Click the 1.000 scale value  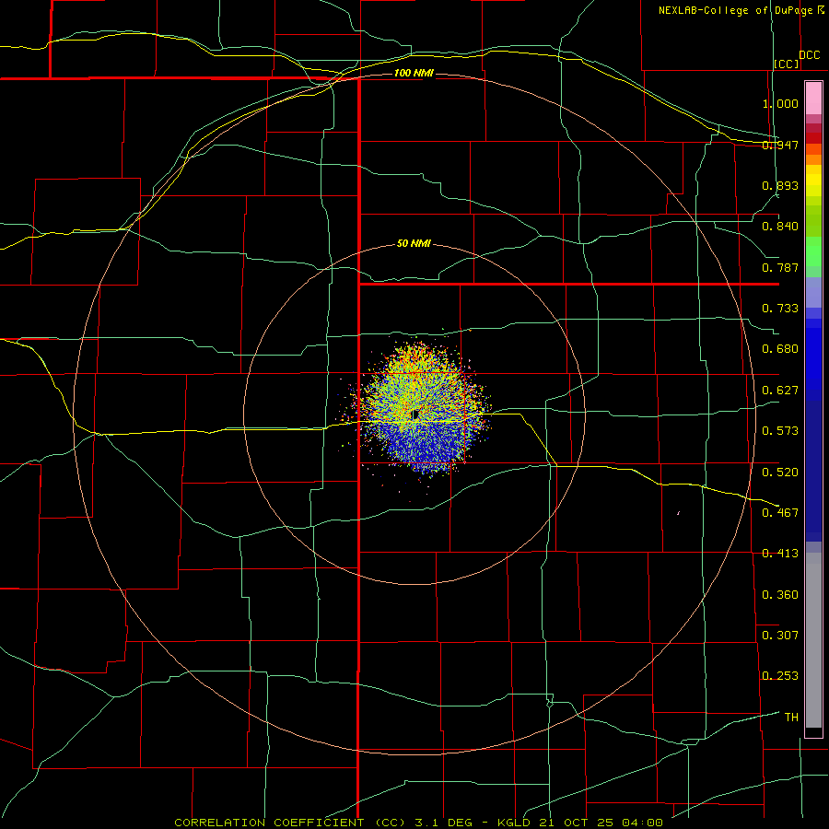coord(780,103)
